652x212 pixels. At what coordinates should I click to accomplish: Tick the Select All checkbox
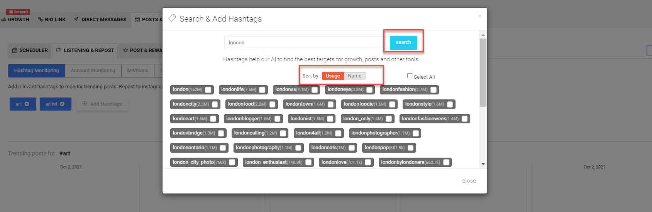pyautogui.click(x=410, y=76)
